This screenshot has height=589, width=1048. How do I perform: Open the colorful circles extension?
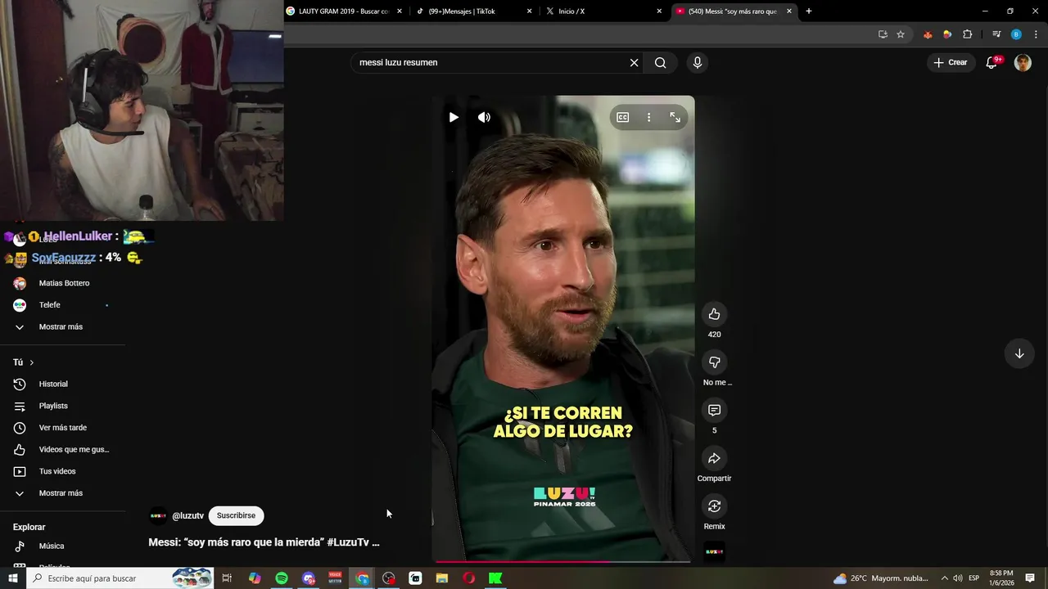947,34
